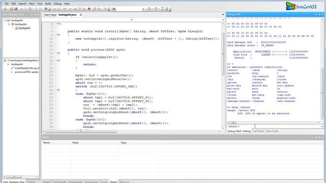This screenshot has width=326, height=183.
Task: Select the Watch tab at bottom
Action: pos(113,182)
